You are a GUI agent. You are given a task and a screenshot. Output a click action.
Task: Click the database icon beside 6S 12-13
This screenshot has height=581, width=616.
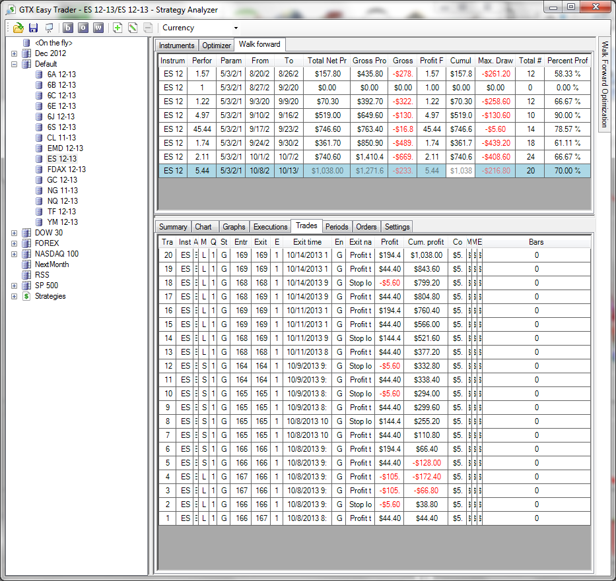[x=39, y=127]
